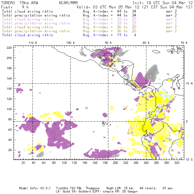This screenshot has height=194, width=194.
Task: Click the '20' label on the vertical axis
Action: pyautogui.click(x=10, y=150)
